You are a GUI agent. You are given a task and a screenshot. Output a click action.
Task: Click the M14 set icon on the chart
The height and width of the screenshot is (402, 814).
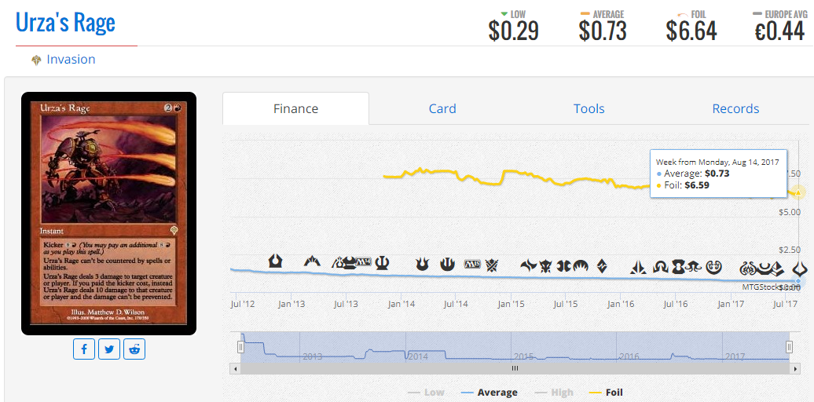coord(364,262)
